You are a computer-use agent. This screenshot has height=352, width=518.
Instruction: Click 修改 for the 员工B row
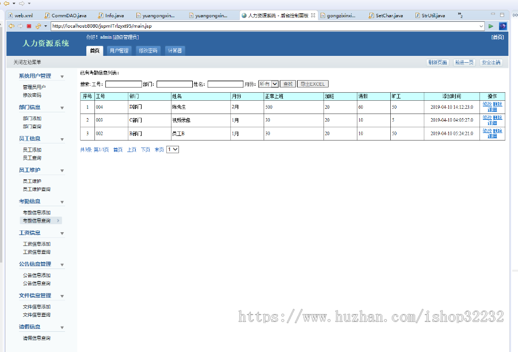coord(487,131)
